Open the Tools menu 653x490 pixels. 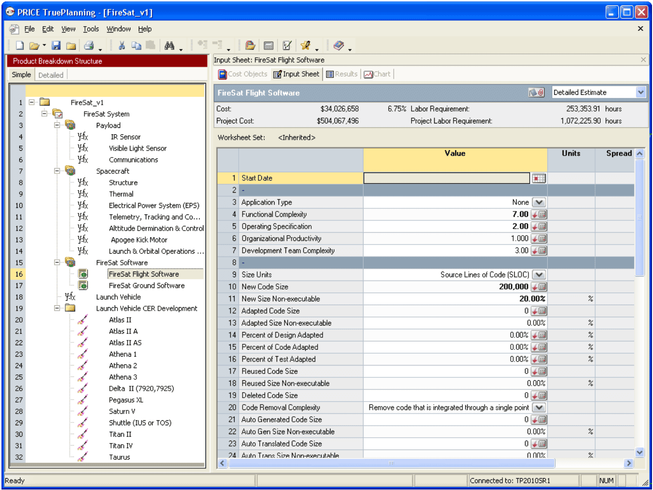click(91, 29)
